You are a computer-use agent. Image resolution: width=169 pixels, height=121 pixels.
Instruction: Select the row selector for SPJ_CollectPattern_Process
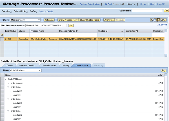(2, 39)
